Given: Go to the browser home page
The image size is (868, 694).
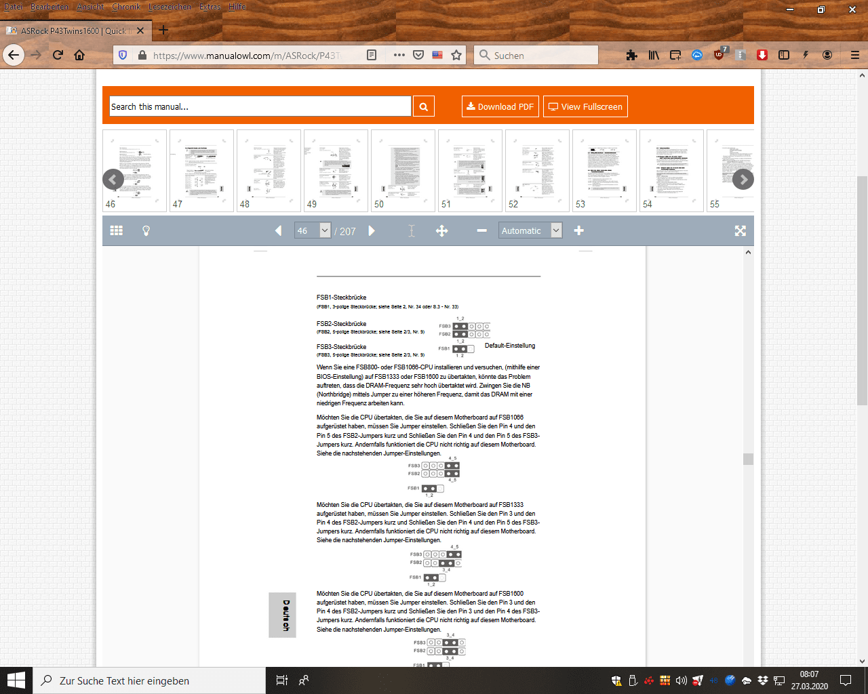Looking at the screenshot, I should click(79, 55).
